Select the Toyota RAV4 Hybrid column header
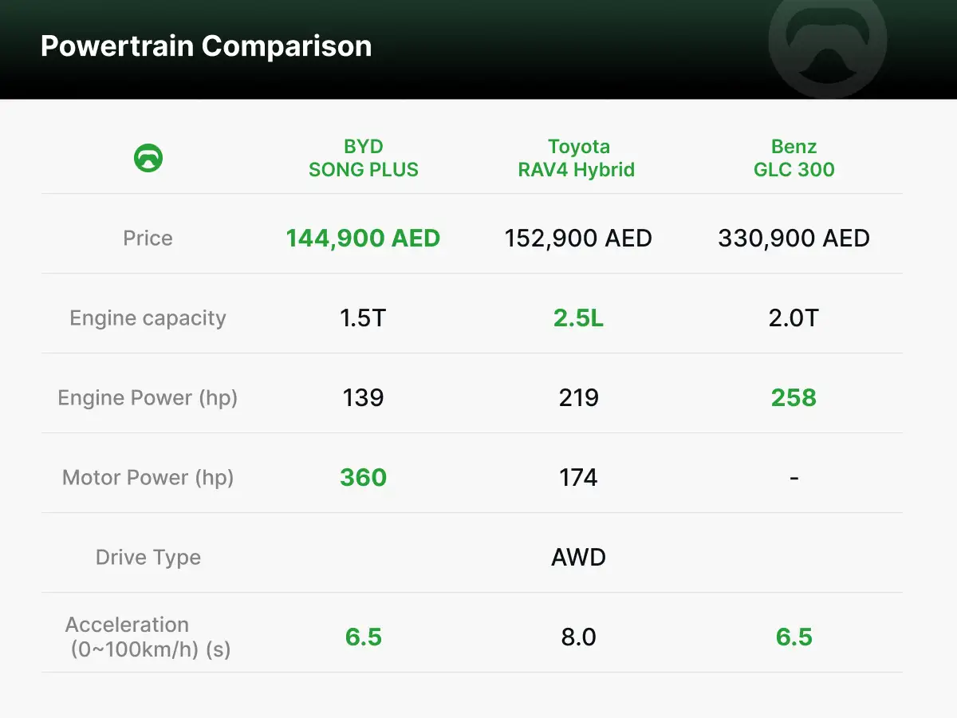This screenshot has width=957, height=718. pos(578,158)
